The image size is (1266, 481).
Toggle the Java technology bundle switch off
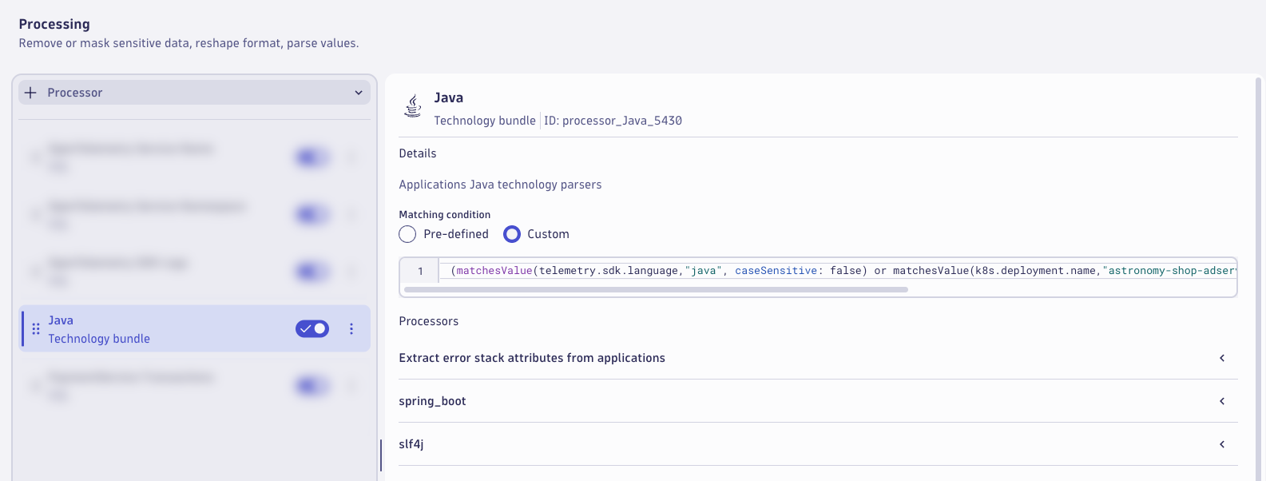click(x=312, y=328)
